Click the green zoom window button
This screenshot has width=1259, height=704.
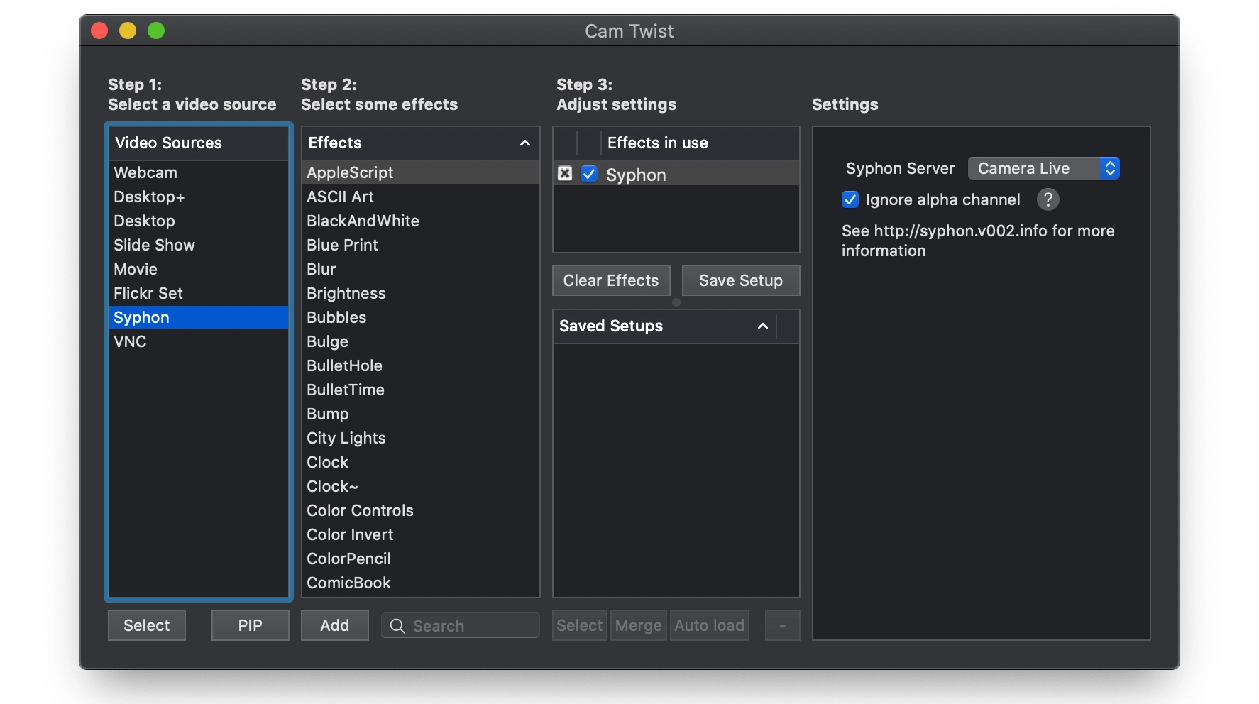pyautogui.click(x=156, y=31)
